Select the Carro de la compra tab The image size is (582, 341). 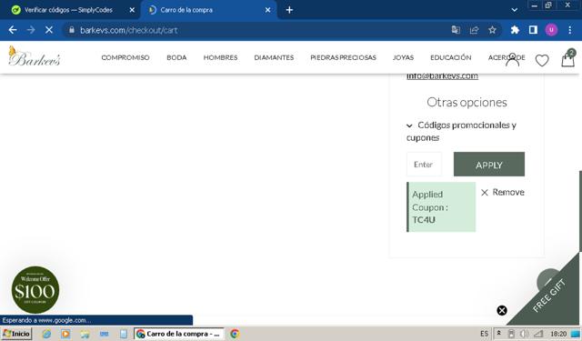(208, 10)
